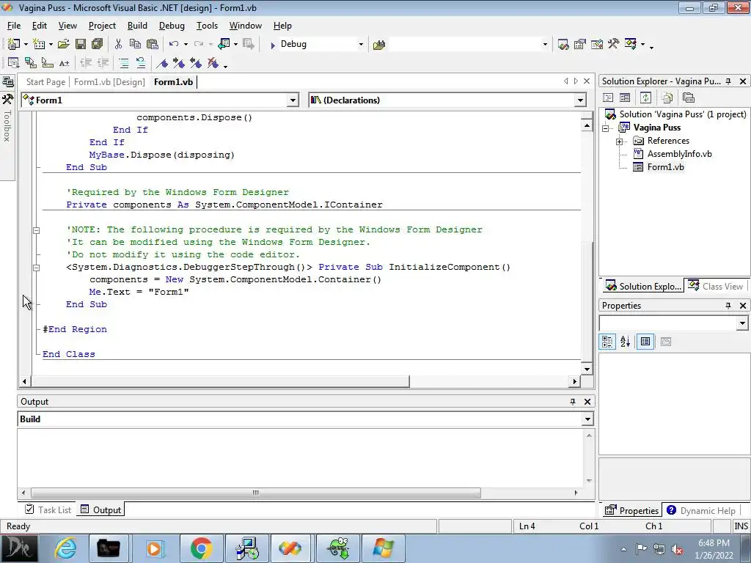Open the Build output pane dropdown

587,419
